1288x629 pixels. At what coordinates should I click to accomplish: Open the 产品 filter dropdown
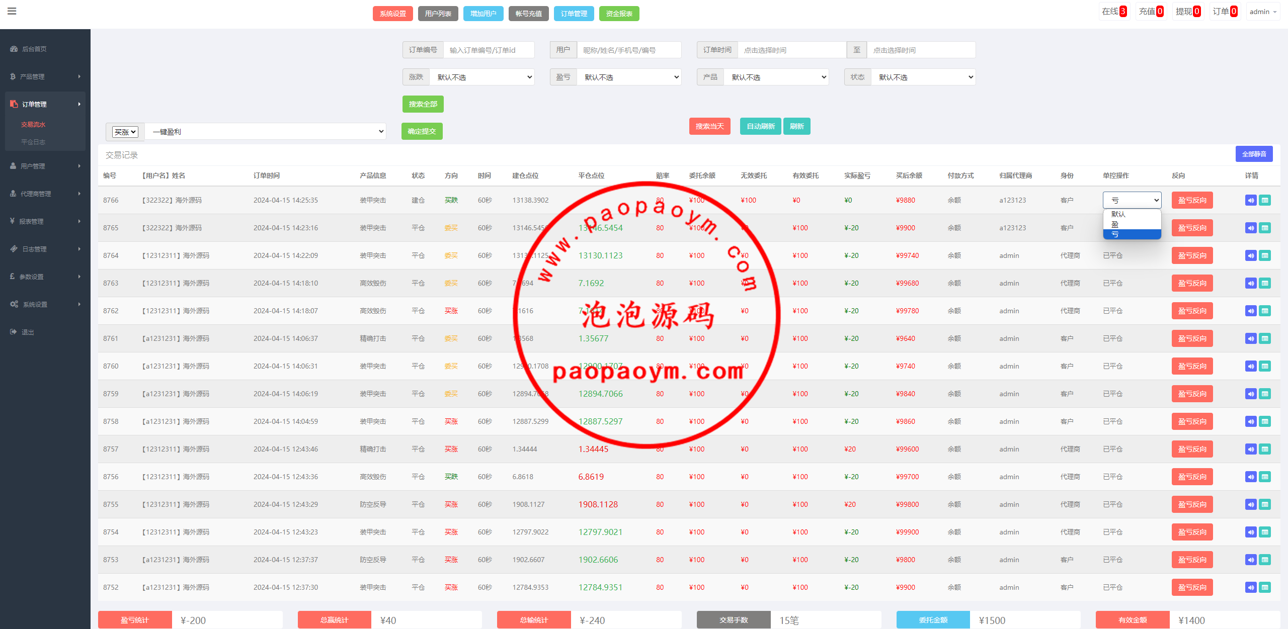(x=776, y=77)
